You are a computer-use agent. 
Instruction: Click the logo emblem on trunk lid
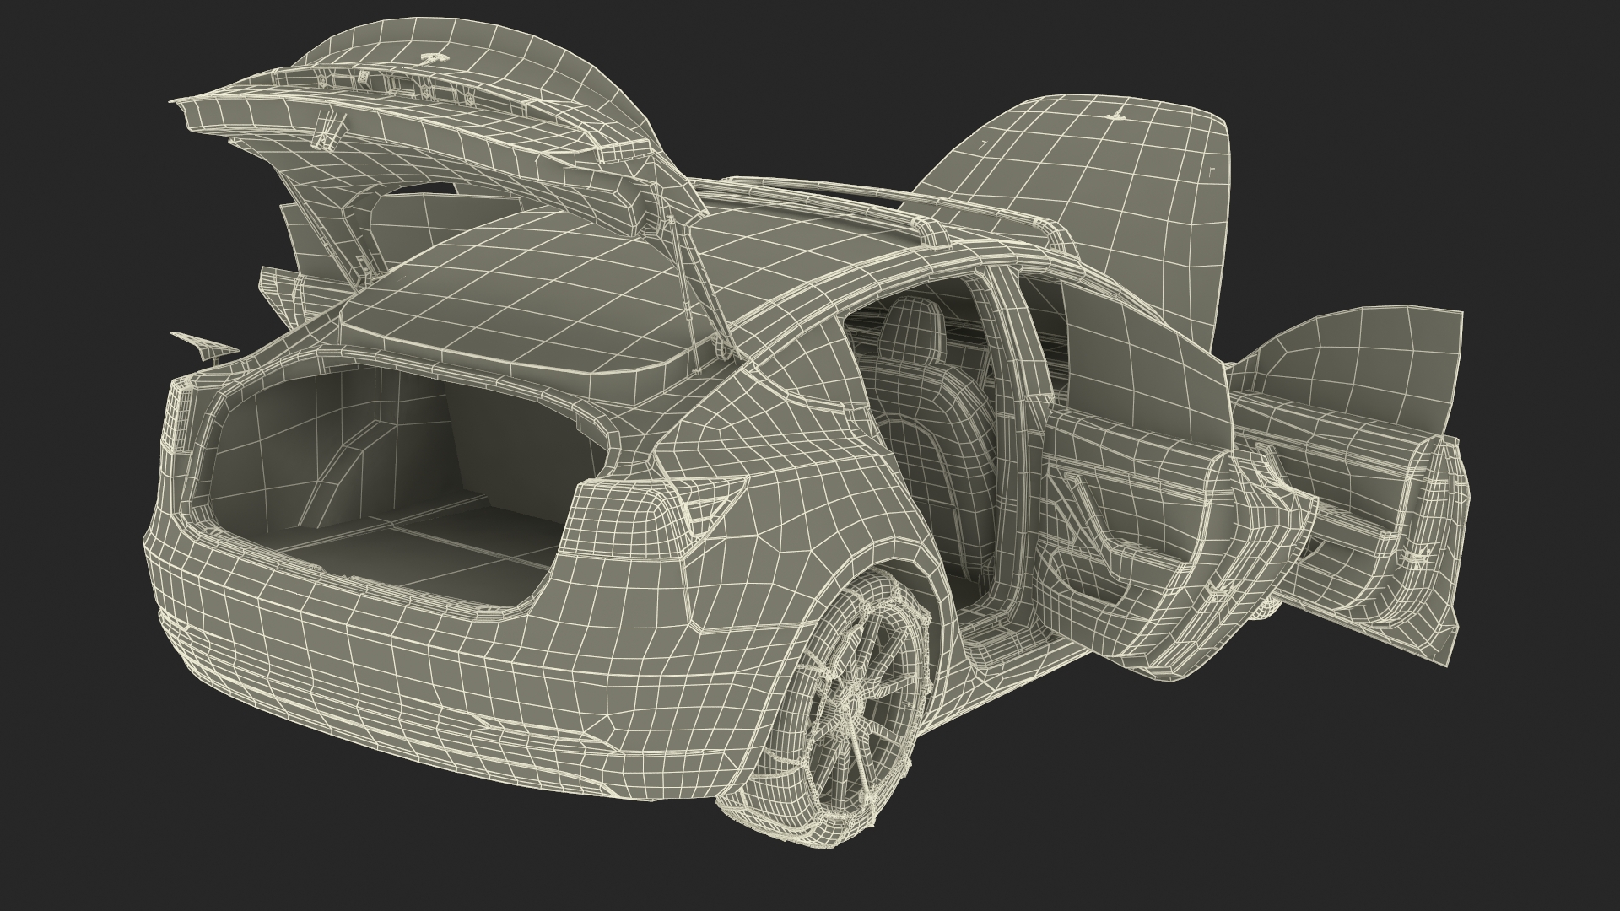click(435, 59)
